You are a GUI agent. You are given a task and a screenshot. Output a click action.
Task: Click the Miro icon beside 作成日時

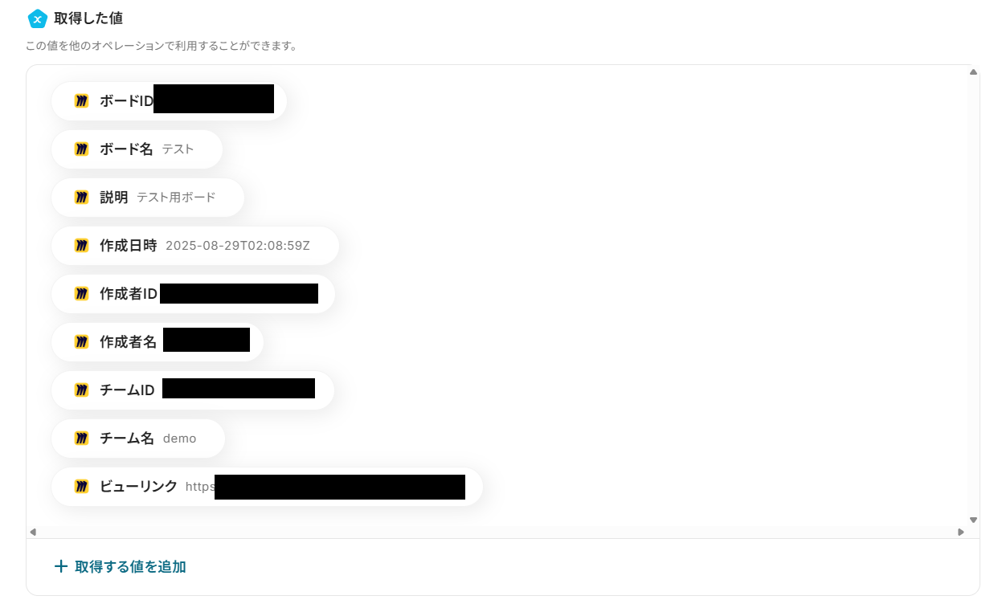pos(81,246)
